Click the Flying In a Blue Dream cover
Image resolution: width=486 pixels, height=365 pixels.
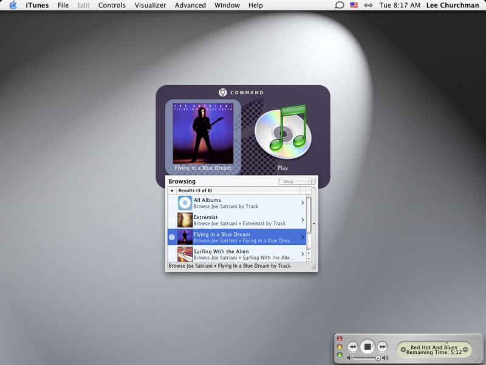204,133
